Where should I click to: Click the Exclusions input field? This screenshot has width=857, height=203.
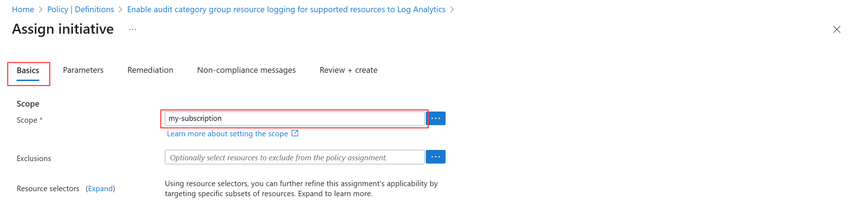(294, 157)
